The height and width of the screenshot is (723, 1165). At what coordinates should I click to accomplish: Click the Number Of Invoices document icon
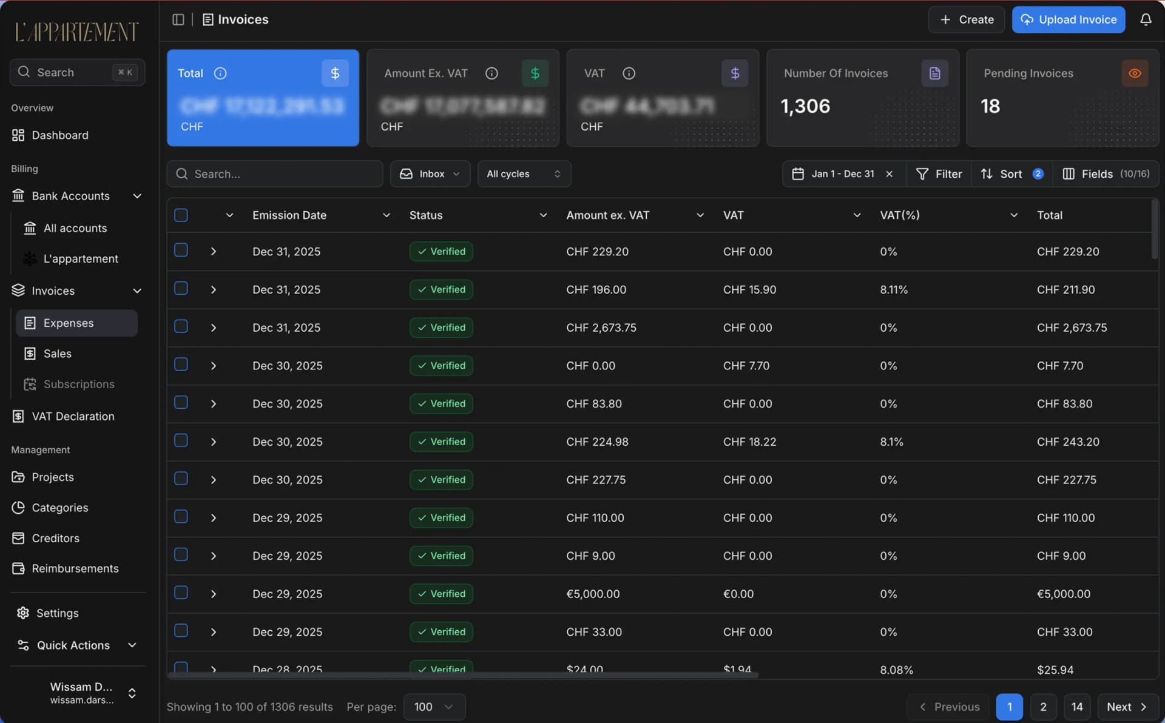coord(934,73)
